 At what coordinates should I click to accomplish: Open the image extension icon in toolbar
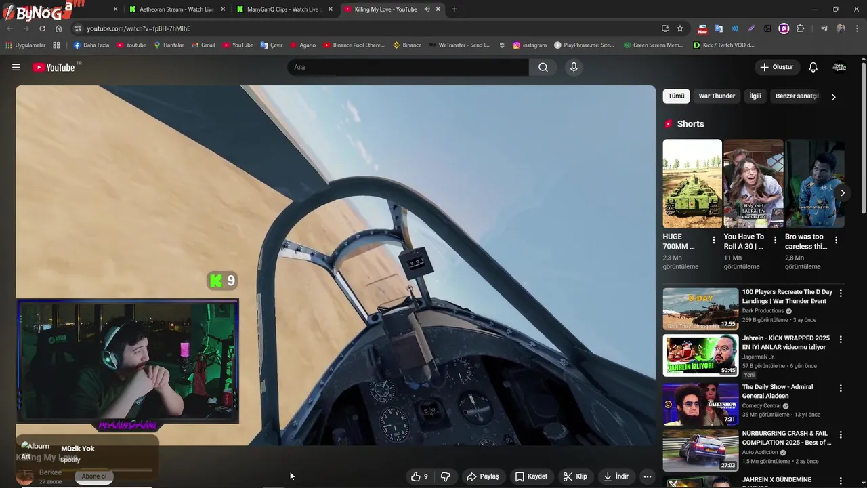point(767,28)
